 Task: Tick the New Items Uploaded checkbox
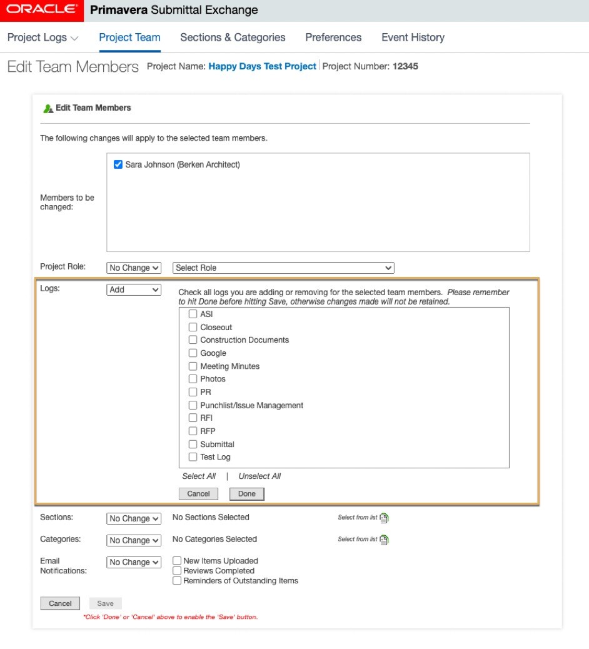pos(178,561)
